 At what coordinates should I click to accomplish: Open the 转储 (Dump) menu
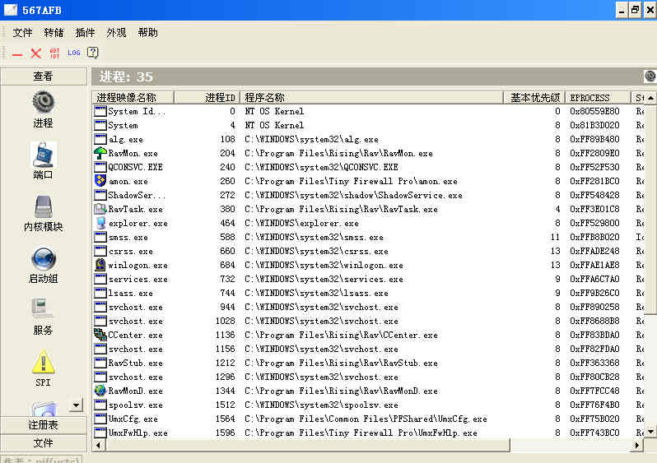click(54, 33)
